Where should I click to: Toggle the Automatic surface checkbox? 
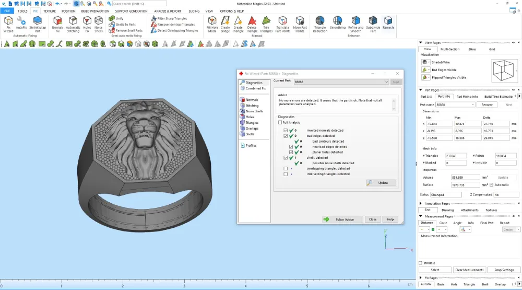tap(491, 184)
